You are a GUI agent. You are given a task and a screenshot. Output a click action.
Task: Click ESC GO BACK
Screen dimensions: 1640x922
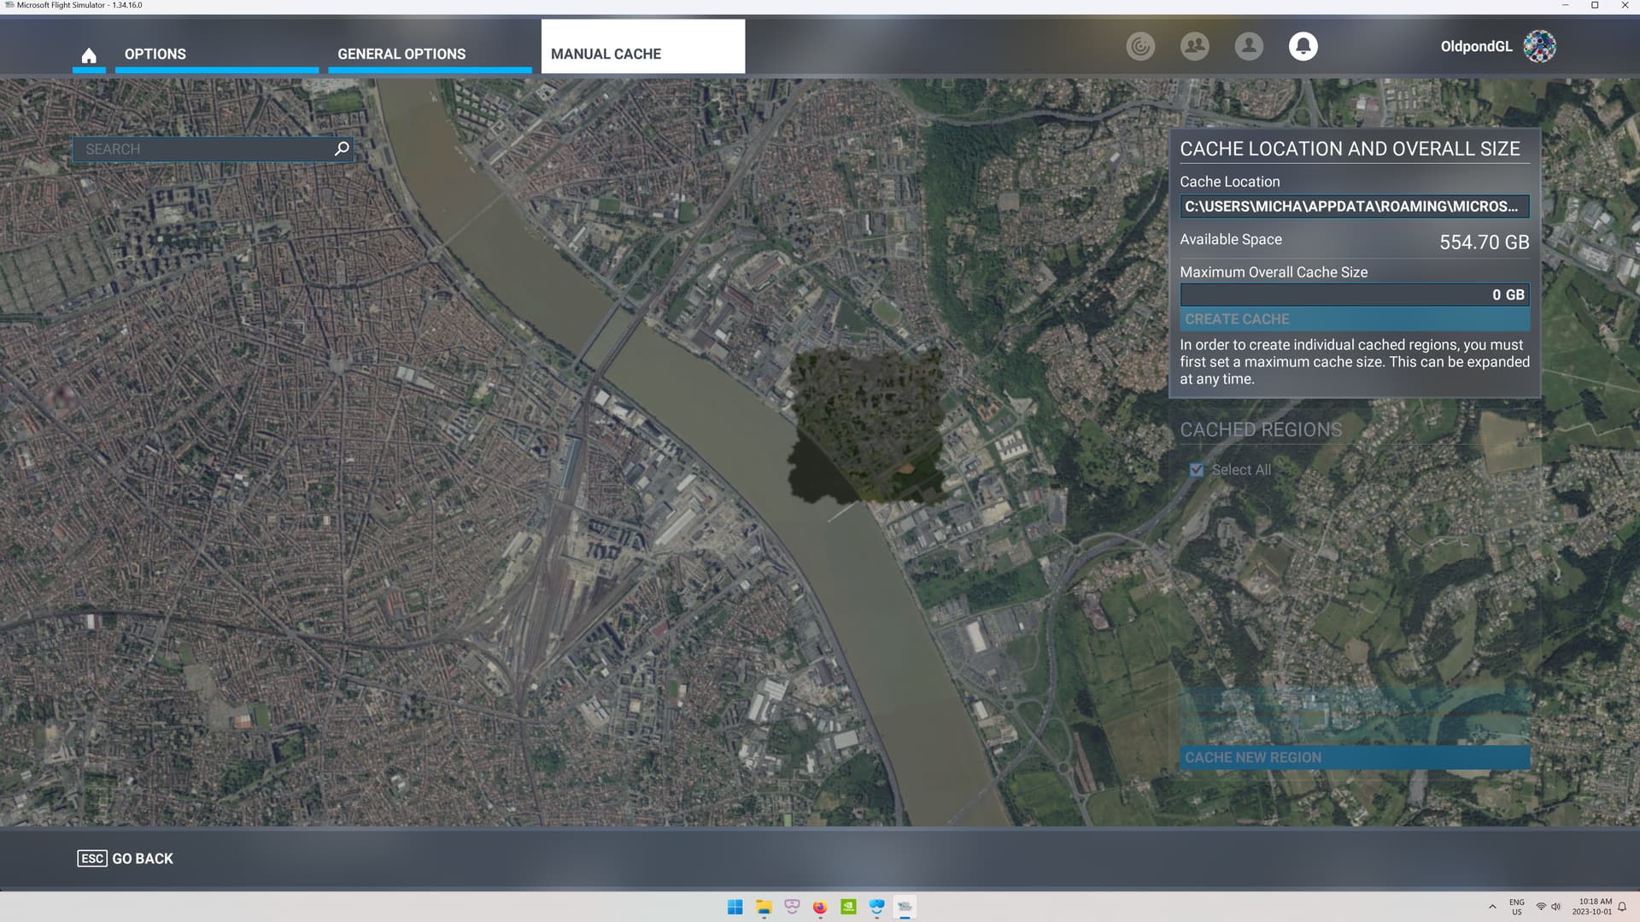[126, 859]
